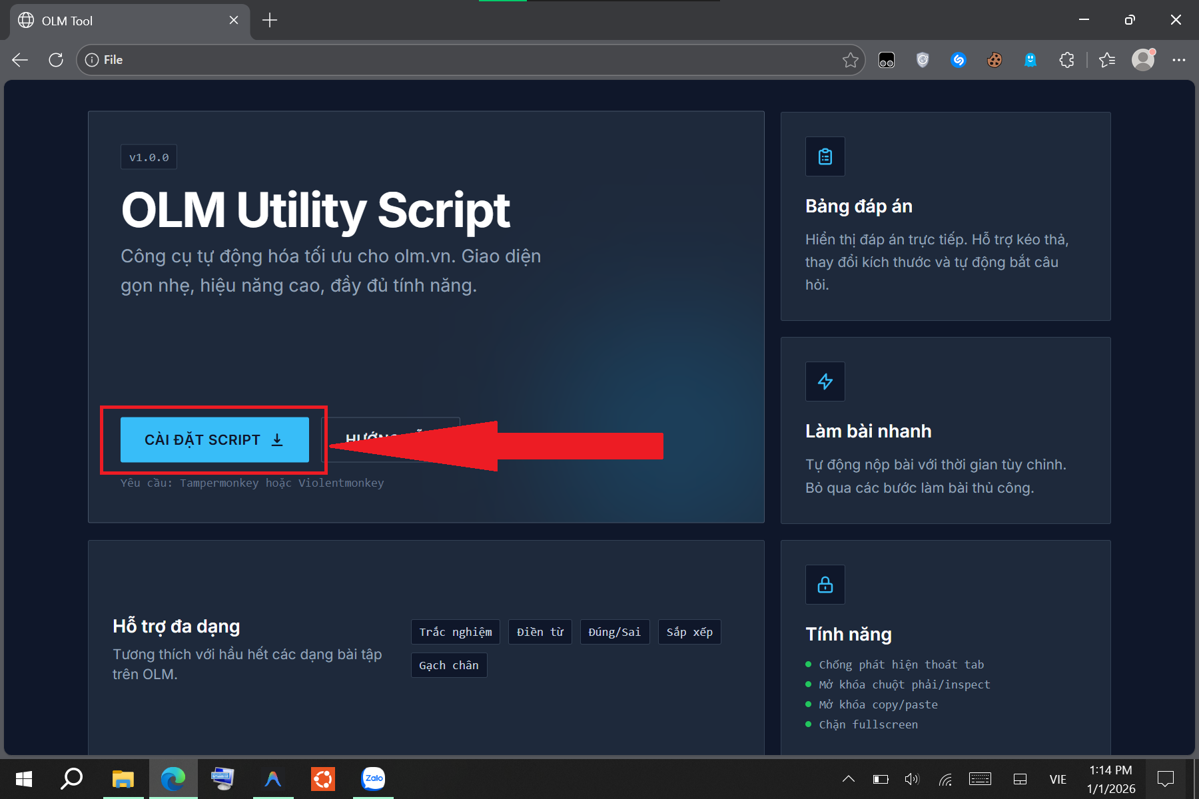Click the CÀI ĐẶT SCRIPT button

(214, 439)
